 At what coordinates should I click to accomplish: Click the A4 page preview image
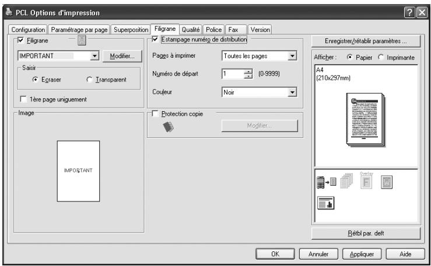click(366, 119)
